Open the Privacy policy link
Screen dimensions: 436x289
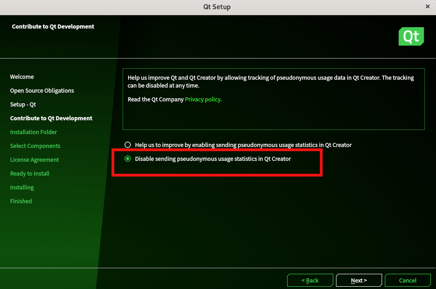[203, 99]
